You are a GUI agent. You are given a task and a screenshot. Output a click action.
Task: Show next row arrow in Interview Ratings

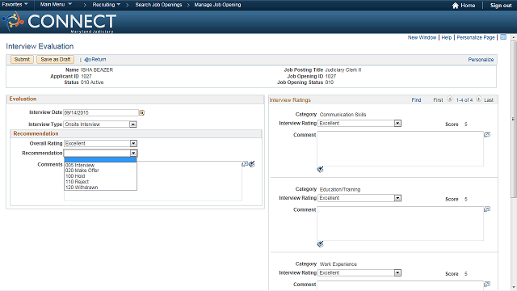click(x=479, y=99)
